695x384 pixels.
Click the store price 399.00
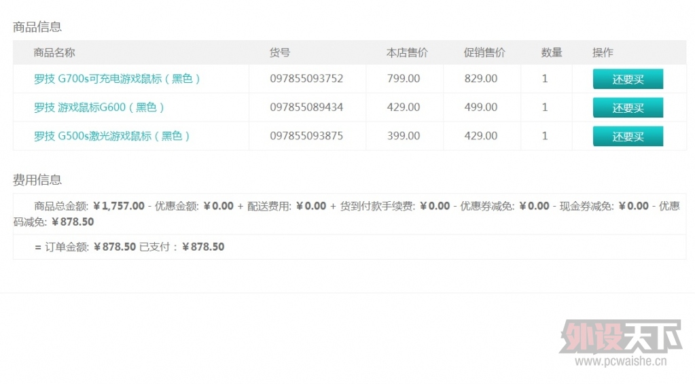404,136
